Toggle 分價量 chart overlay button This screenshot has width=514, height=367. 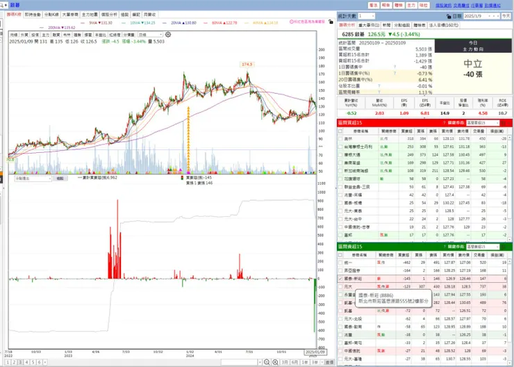coord(129,35)
